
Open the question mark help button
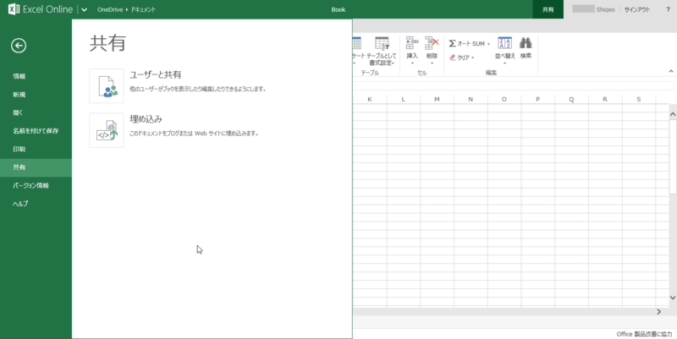[x=668, y=9]
